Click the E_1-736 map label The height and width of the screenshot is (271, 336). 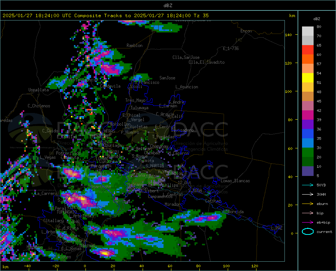231,48
